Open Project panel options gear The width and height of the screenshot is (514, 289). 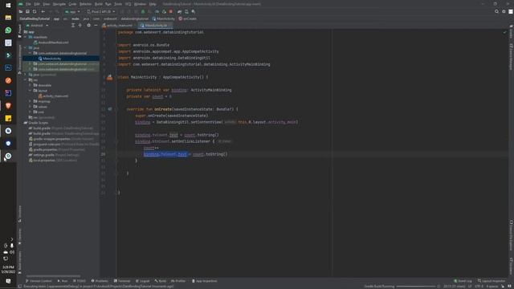click(x=88, y=25)
